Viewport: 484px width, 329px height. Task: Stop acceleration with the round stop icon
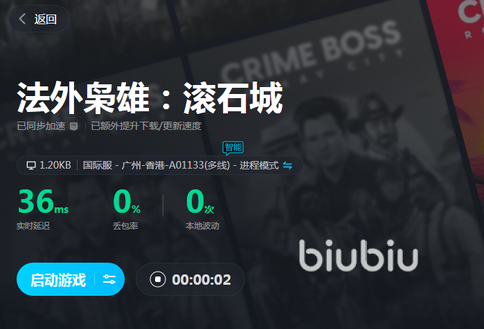coord(158,279)
